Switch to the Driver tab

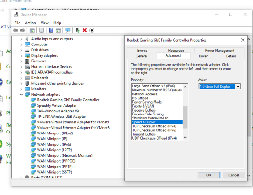pyautogui.click(x=203, y=56)
